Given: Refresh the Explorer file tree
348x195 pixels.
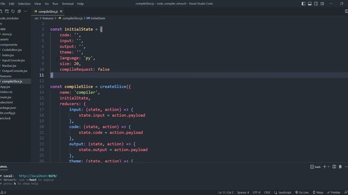Looking at the screenshot, I should coord(13,11).
